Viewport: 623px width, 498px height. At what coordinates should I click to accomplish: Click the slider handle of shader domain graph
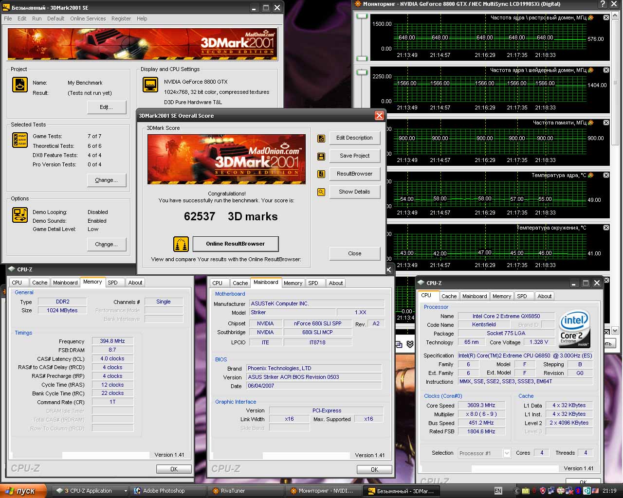click(362, 72)
